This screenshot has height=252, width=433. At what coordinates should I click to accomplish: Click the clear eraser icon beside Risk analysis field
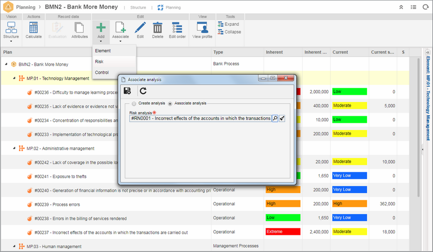[x=282, y=118]
